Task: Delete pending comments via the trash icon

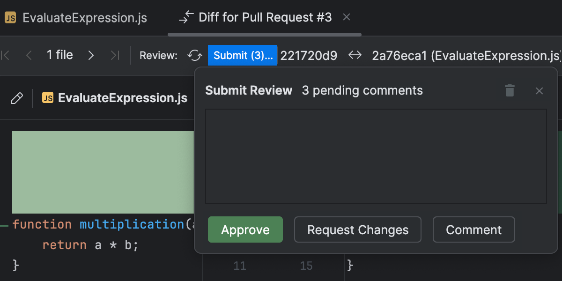Action: coord(510,90)
